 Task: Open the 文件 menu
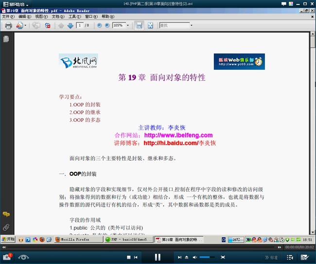tap(8, 16)
